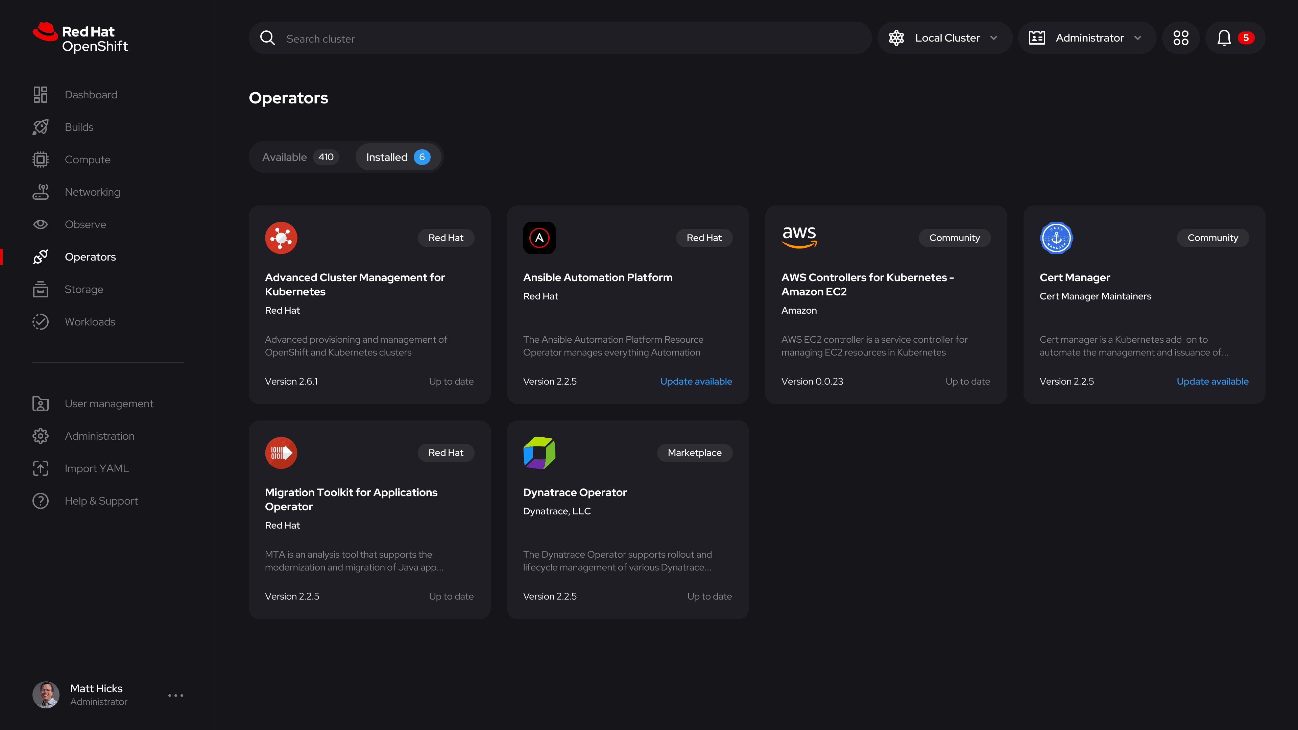Click the Observe eye icon

coord(40,224)
